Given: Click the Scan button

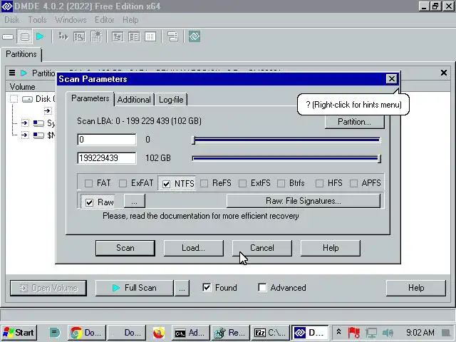Looking at the screenshot, I should (x=125, y=248).
